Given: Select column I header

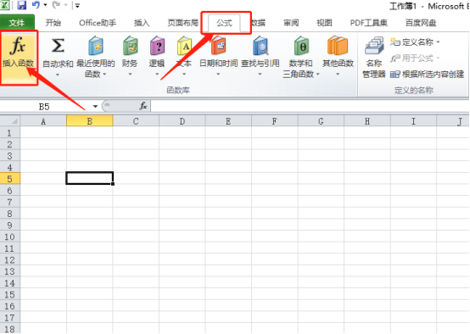Looking at the screenshot, I should [x=413, y=121].
